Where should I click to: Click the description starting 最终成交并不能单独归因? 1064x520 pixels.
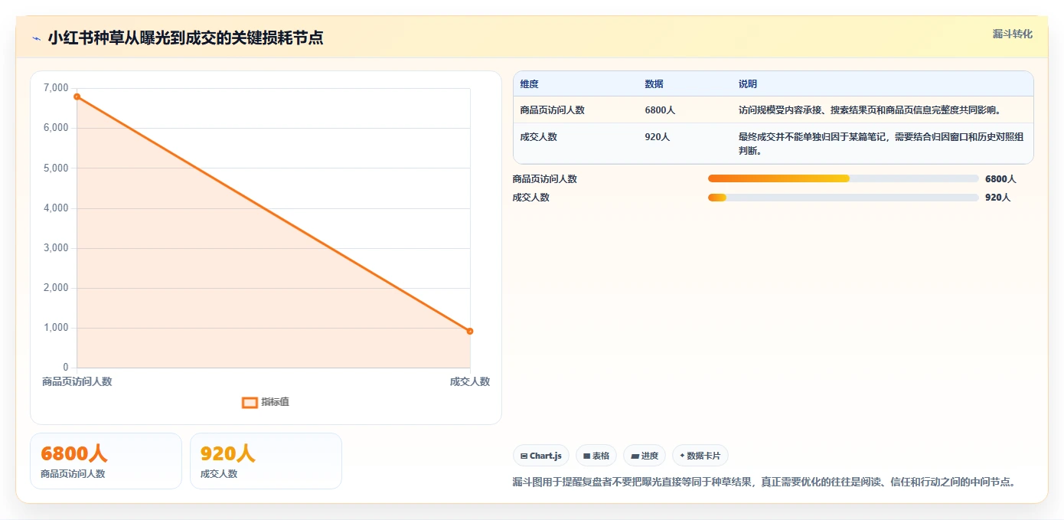pyautogui.click(x=881, y=144)
